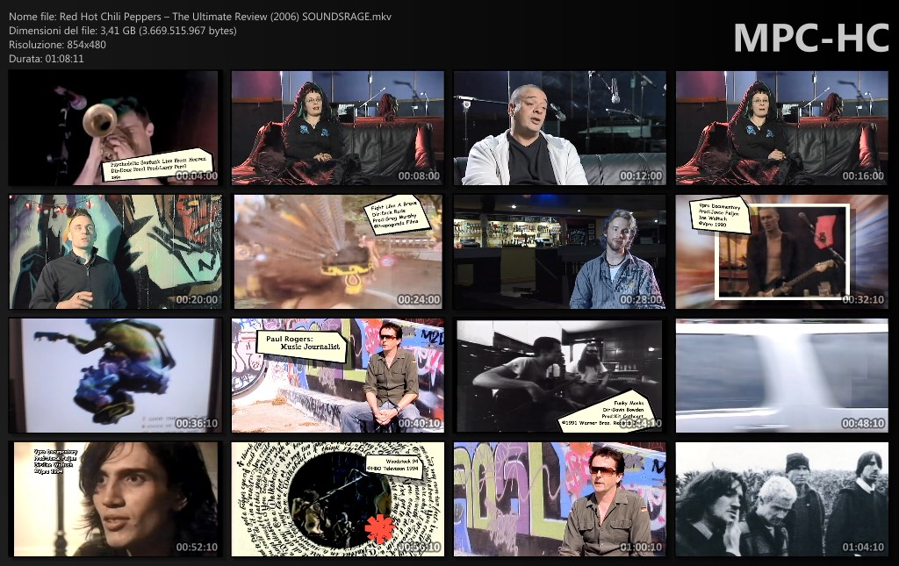Viewport: 899px width, 566px height.
Task: Select the thumbnail at 00:16:00
Action: tap(782, 128)
